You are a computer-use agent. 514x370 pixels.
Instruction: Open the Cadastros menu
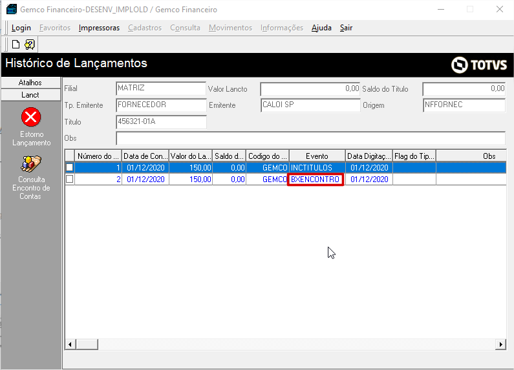145,28
